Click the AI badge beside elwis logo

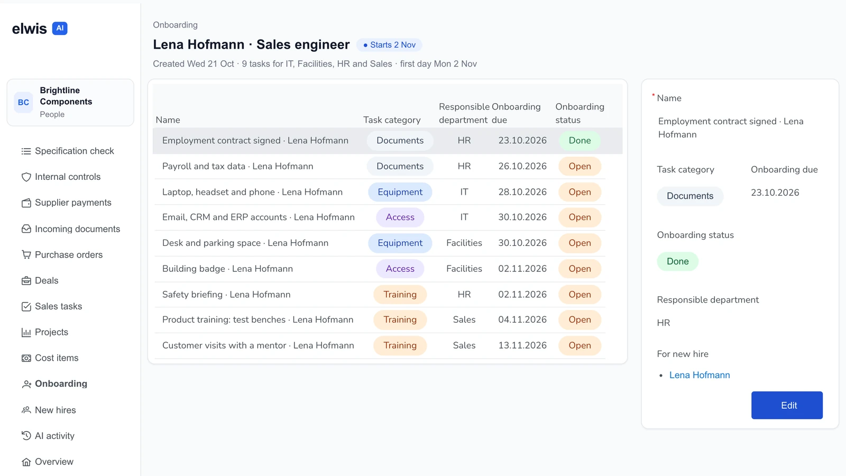tap(60, 29)
